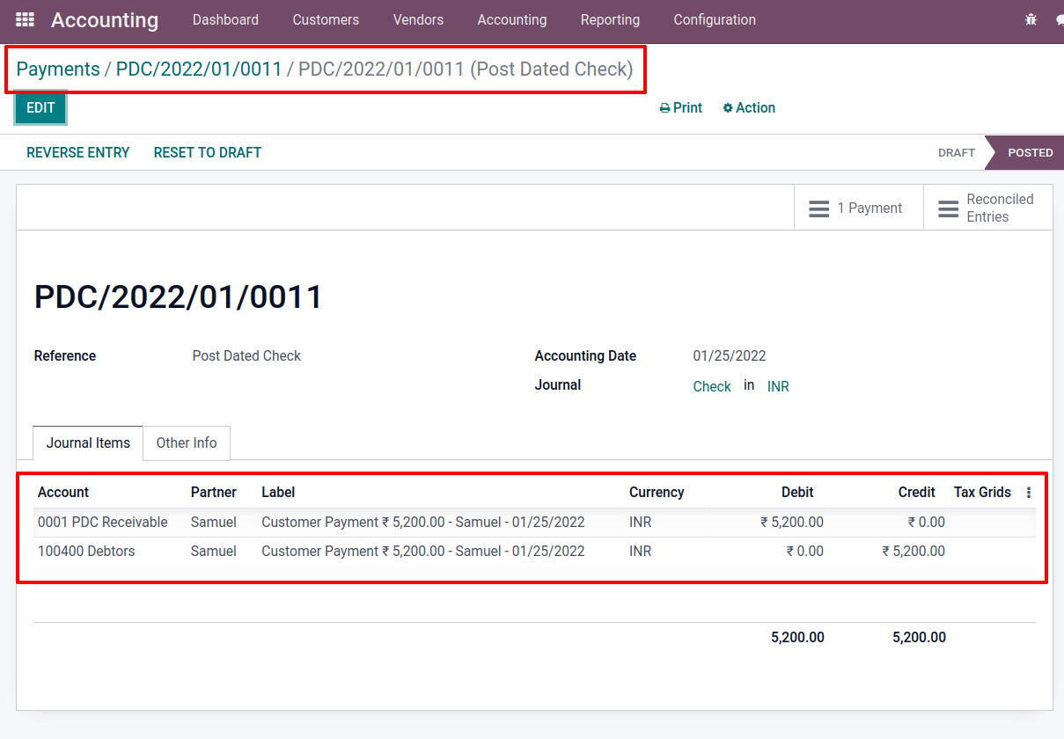Open the Dashboard menu

[x=225, y=19]
